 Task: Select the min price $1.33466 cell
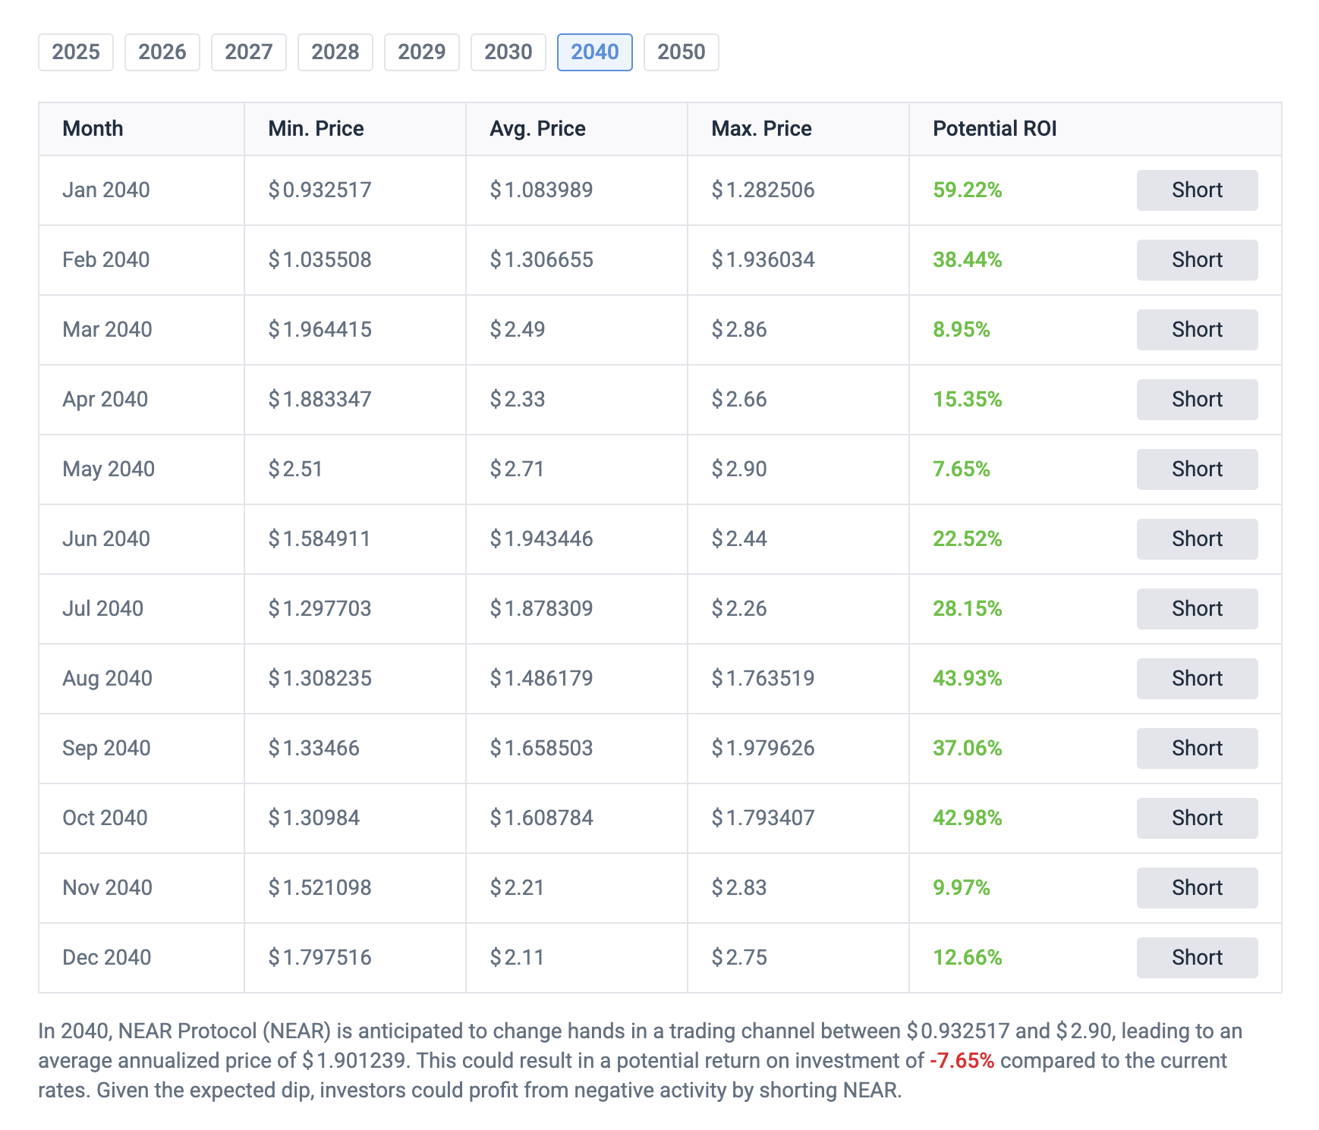355,749
